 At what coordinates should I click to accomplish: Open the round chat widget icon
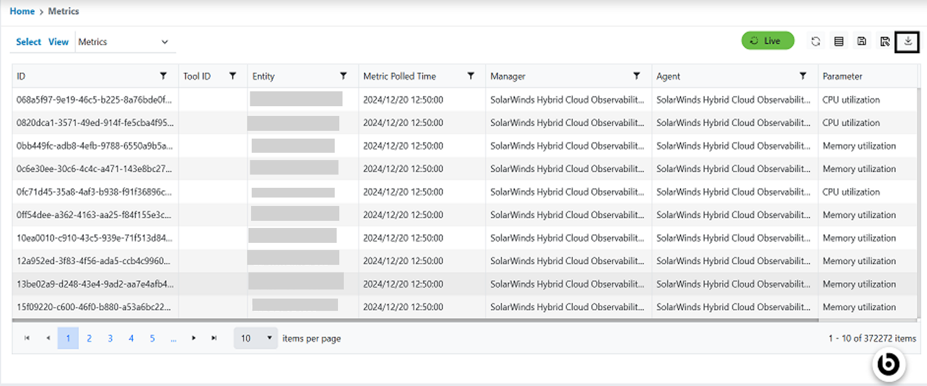[x=888, y=365]
